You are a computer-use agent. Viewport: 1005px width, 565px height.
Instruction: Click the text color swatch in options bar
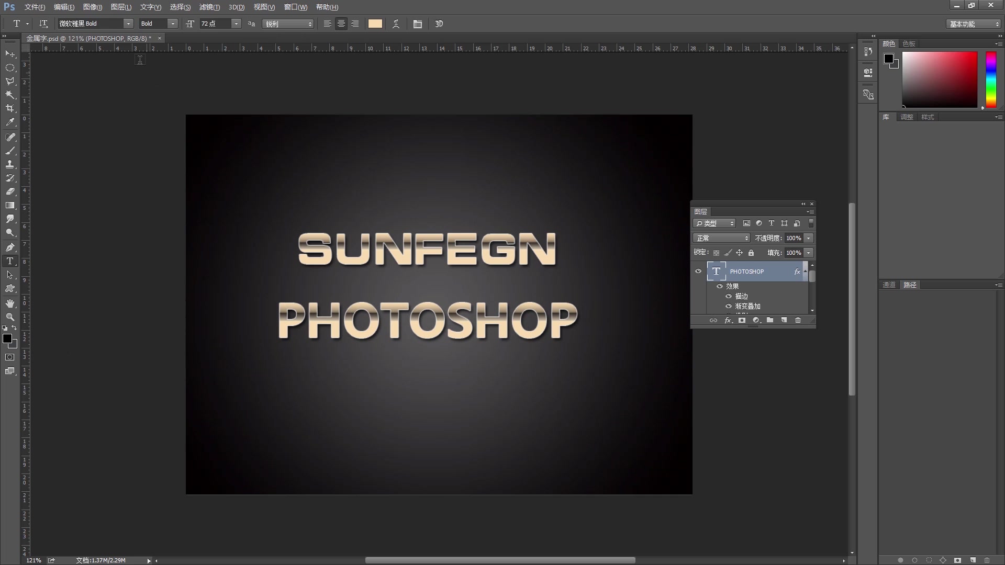point(375,24)
